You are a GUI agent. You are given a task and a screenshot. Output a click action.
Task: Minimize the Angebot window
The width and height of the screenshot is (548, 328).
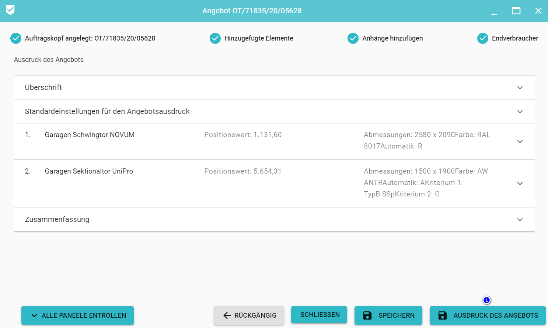494,11
